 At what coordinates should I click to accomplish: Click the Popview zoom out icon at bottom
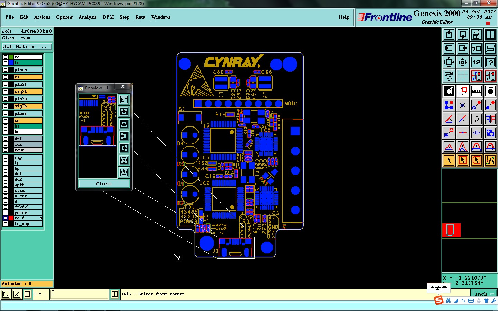(x=124, y=172)
